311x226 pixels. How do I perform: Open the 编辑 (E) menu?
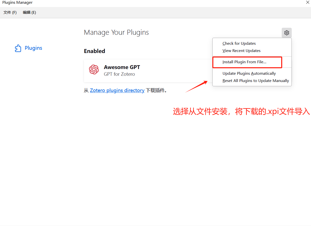tap(29, 12)
